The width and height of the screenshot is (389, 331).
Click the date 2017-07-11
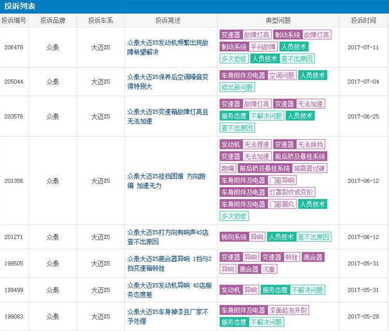(363, 47)
